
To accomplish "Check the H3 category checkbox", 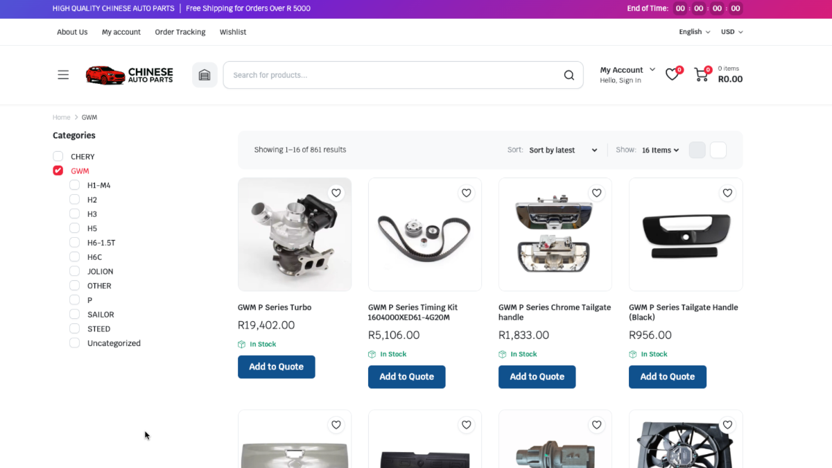I will 74,214.
